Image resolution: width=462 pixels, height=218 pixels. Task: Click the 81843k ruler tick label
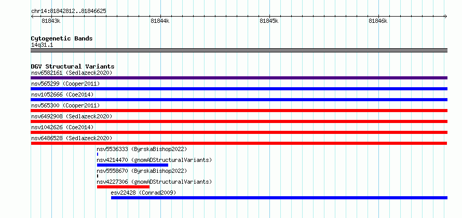(51, 21)
